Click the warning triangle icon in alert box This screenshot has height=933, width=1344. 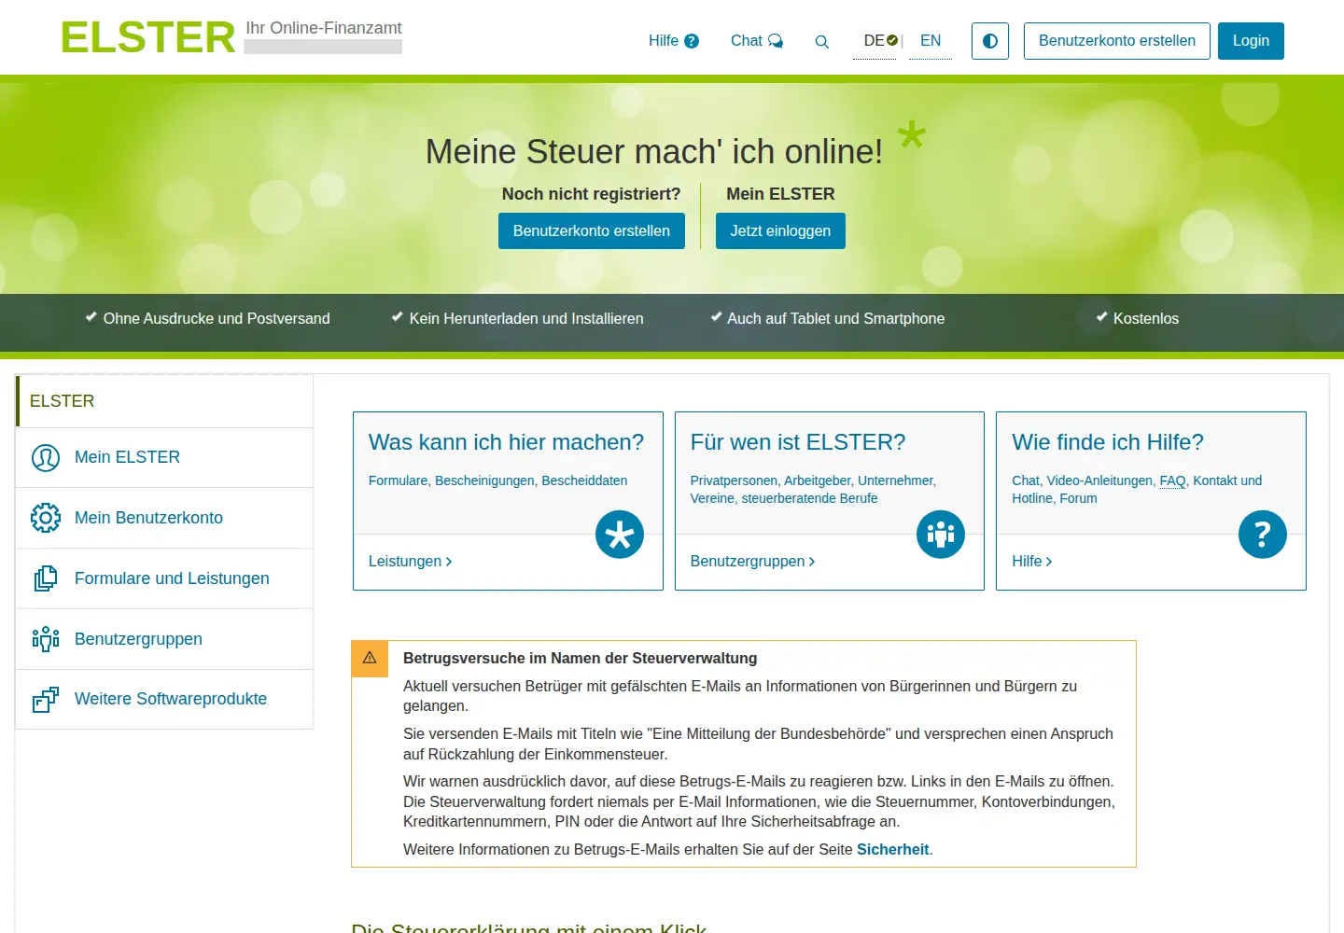(370, 658)
